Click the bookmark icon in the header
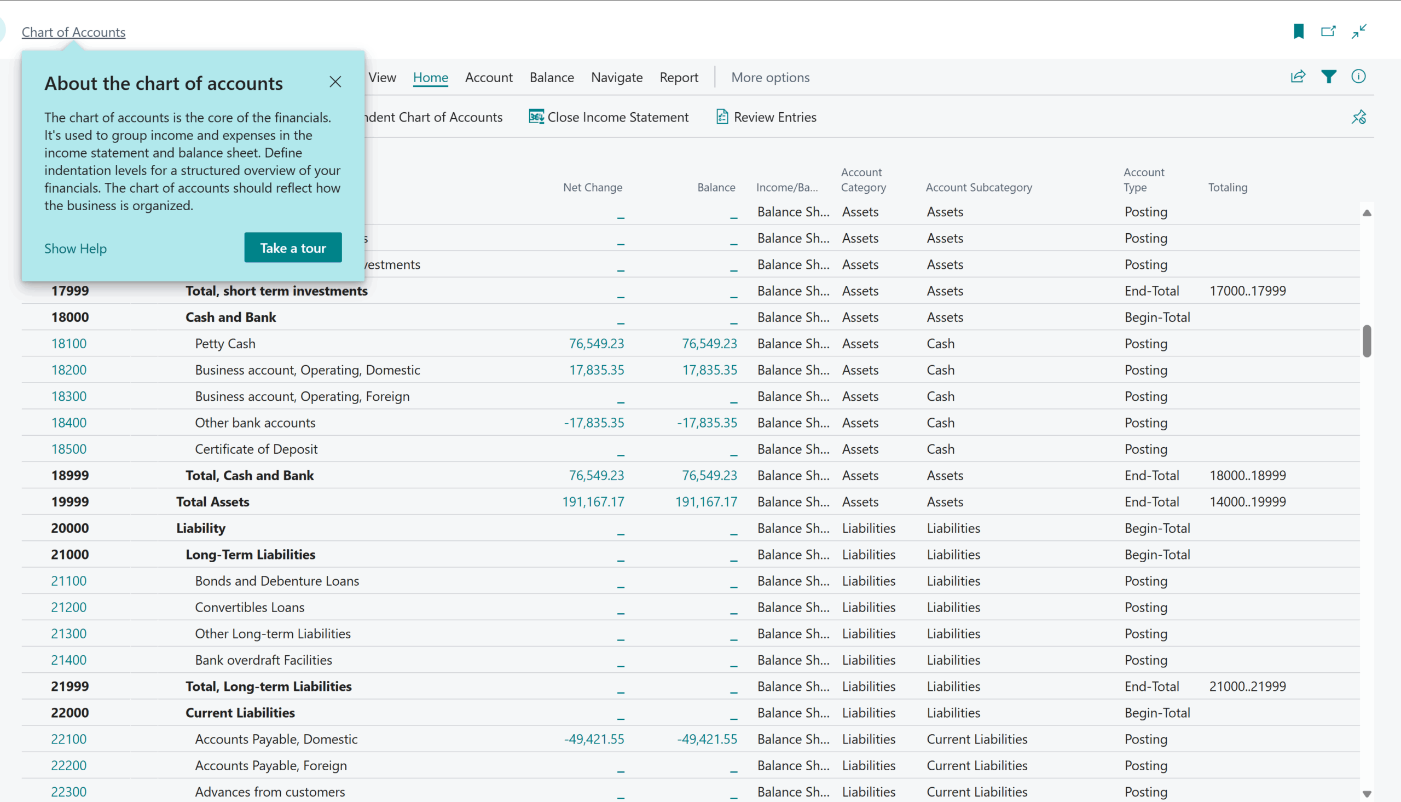1401x802 pixels. (1299, 31)
